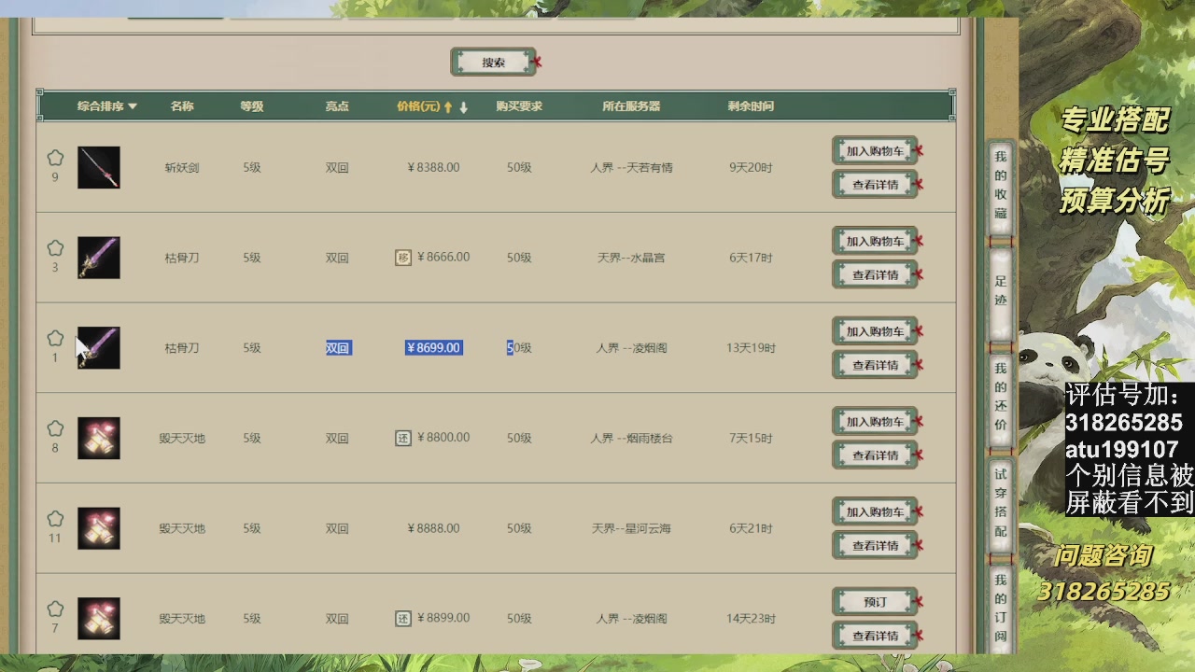
Task: Open thumbnail of 毁天灭地 priced ¥8800.00
Action: coord(99,438)
